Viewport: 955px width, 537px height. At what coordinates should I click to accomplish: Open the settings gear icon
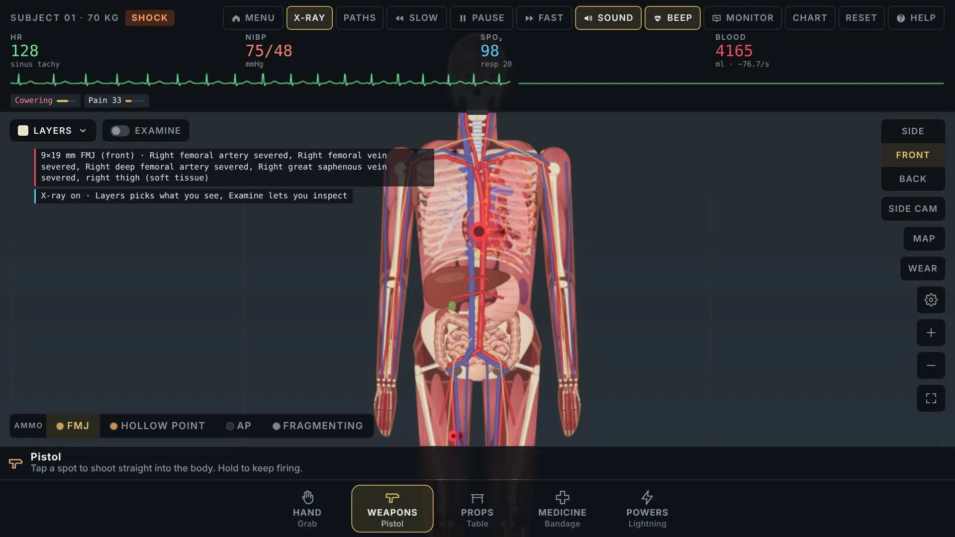pos(931,300)
